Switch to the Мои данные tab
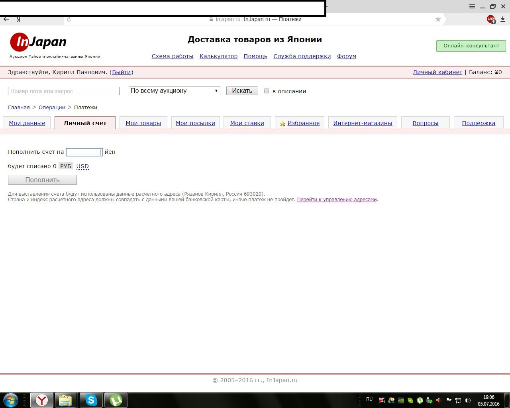This screenshot has height=408, width=510. (x=27, y=123)
